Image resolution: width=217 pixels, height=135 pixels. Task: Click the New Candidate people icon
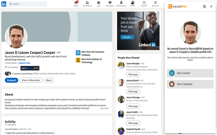coord(172,84)
